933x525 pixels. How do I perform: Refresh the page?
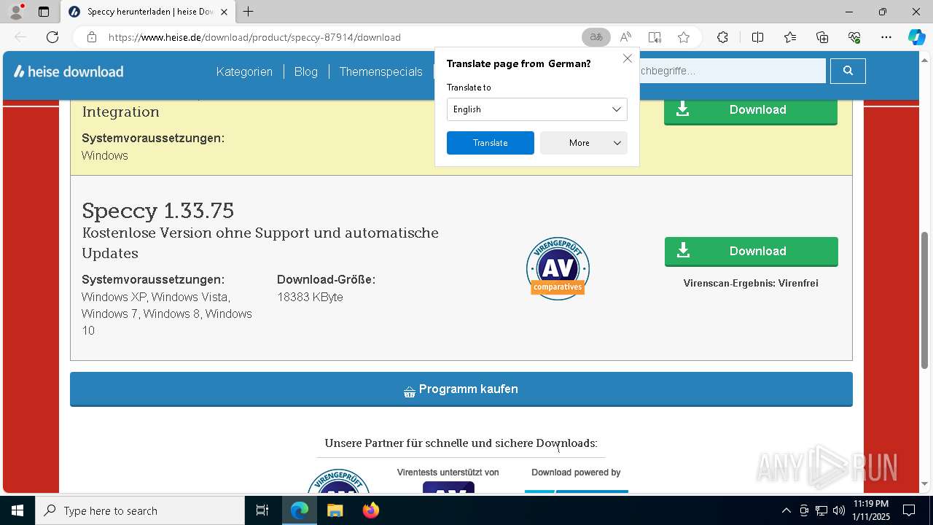tap(52, 37)
